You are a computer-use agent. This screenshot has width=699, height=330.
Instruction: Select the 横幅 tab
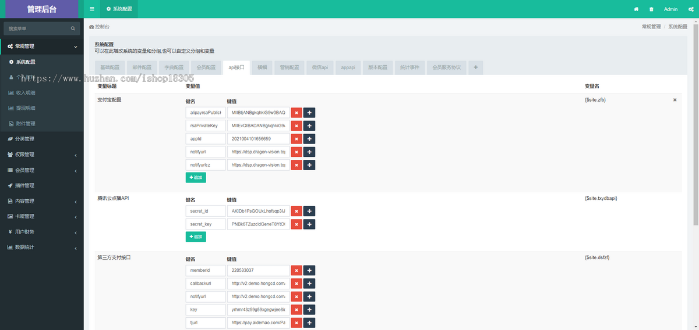pos(262,67)
